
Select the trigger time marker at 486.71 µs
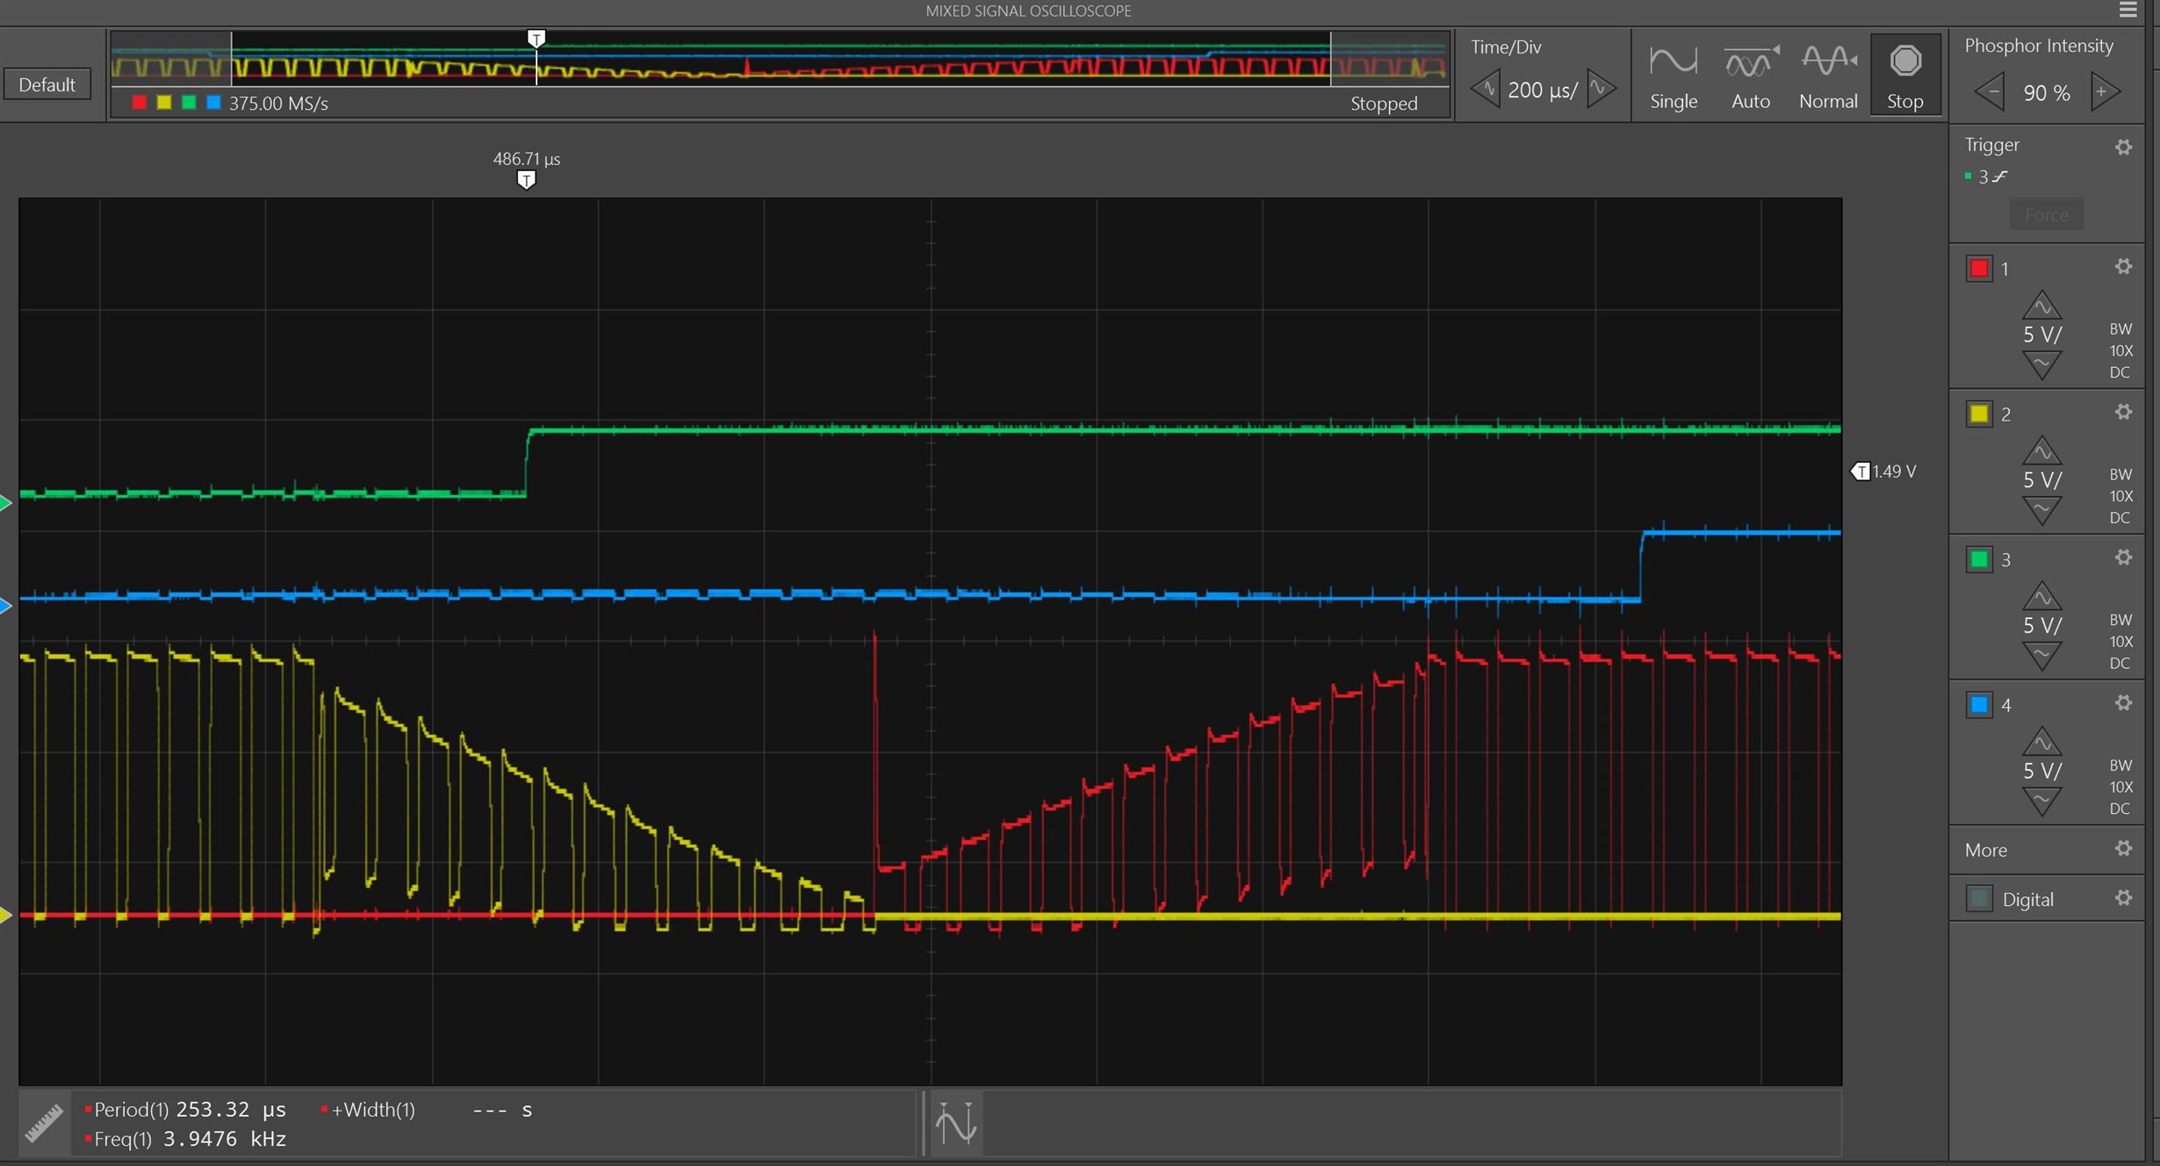pos(526,179)
